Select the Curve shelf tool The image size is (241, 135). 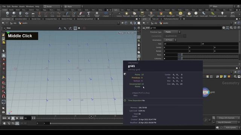59,14
